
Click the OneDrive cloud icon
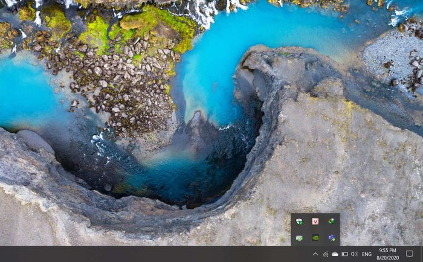pos(335,254)
